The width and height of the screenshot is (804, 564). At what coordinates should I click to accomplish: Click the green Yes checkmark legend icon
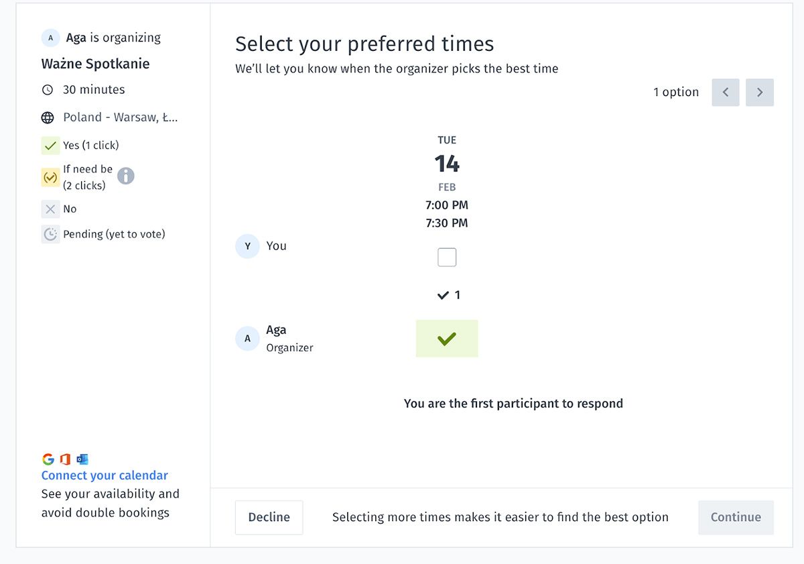(x=50, y=146)
